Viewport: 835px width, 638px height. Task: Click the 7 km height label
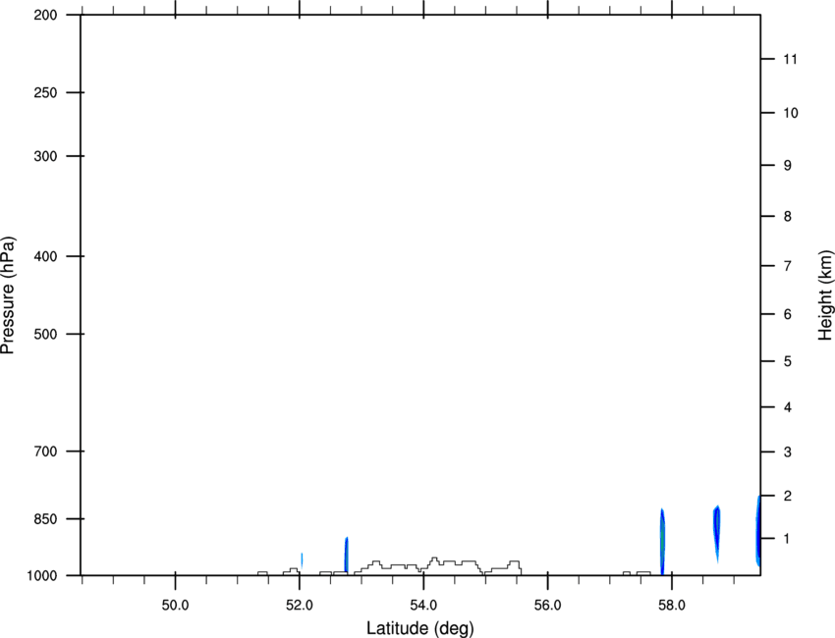pos(788,266)
